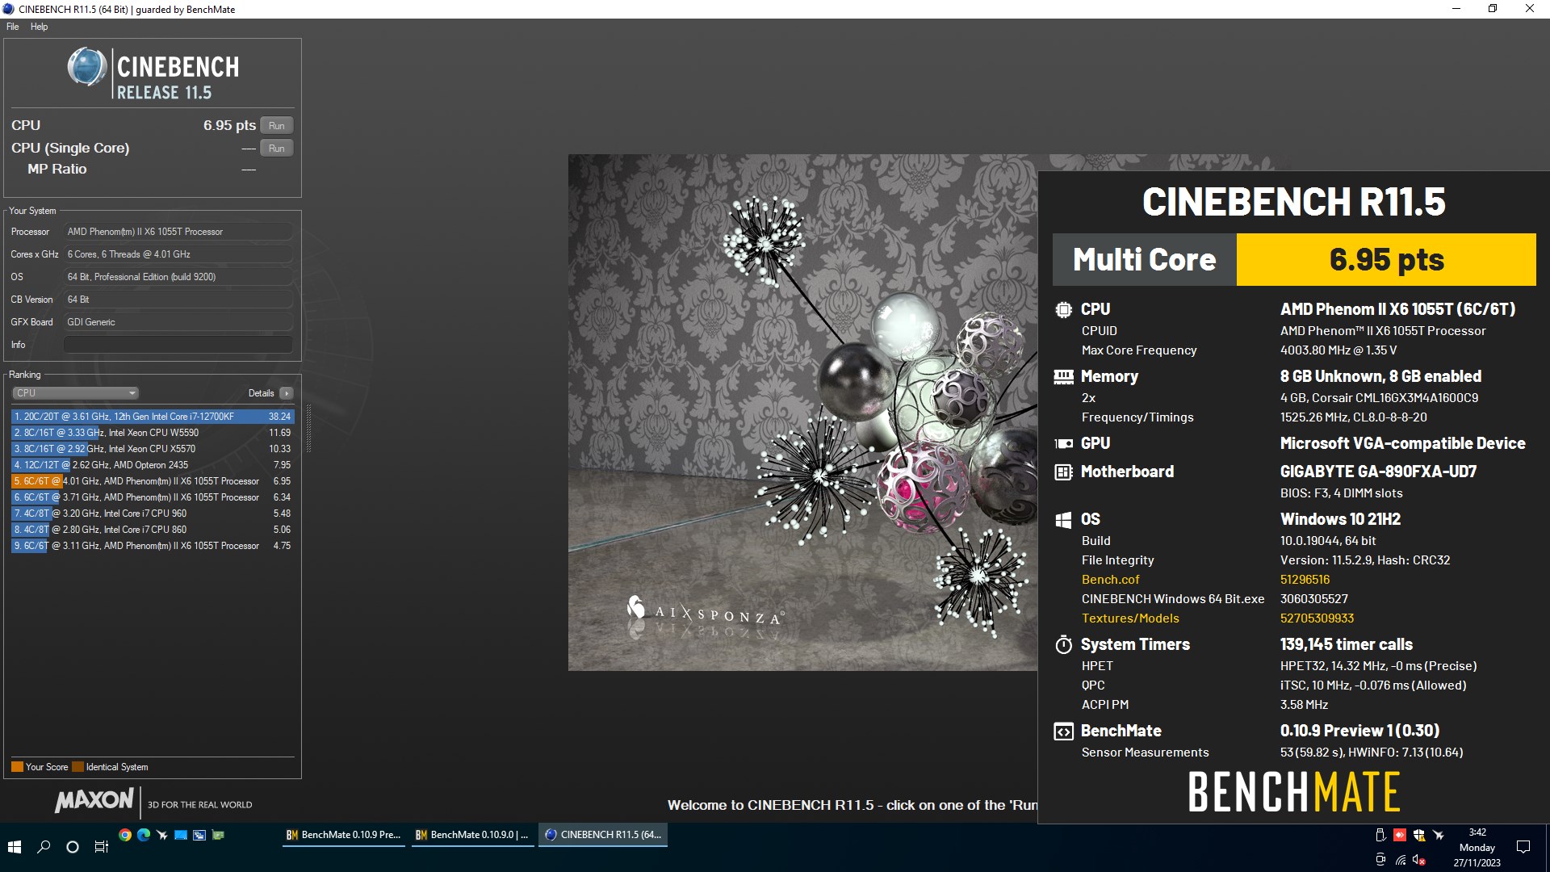The width and height of the screenshot is (1550, 872).
Task: Open the CPU ranking dropdown
Action: (75, 393)
